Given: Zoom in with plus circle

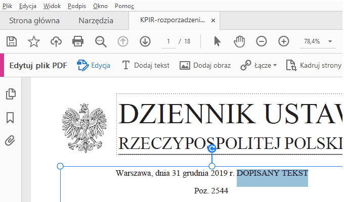Looking at the screenshot, I should coord(284,41).
